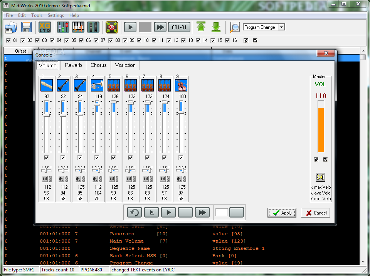Toggle the right checkbox under Master volume
This screenshot has height=276, width=370.
click(x=325, y=160)
